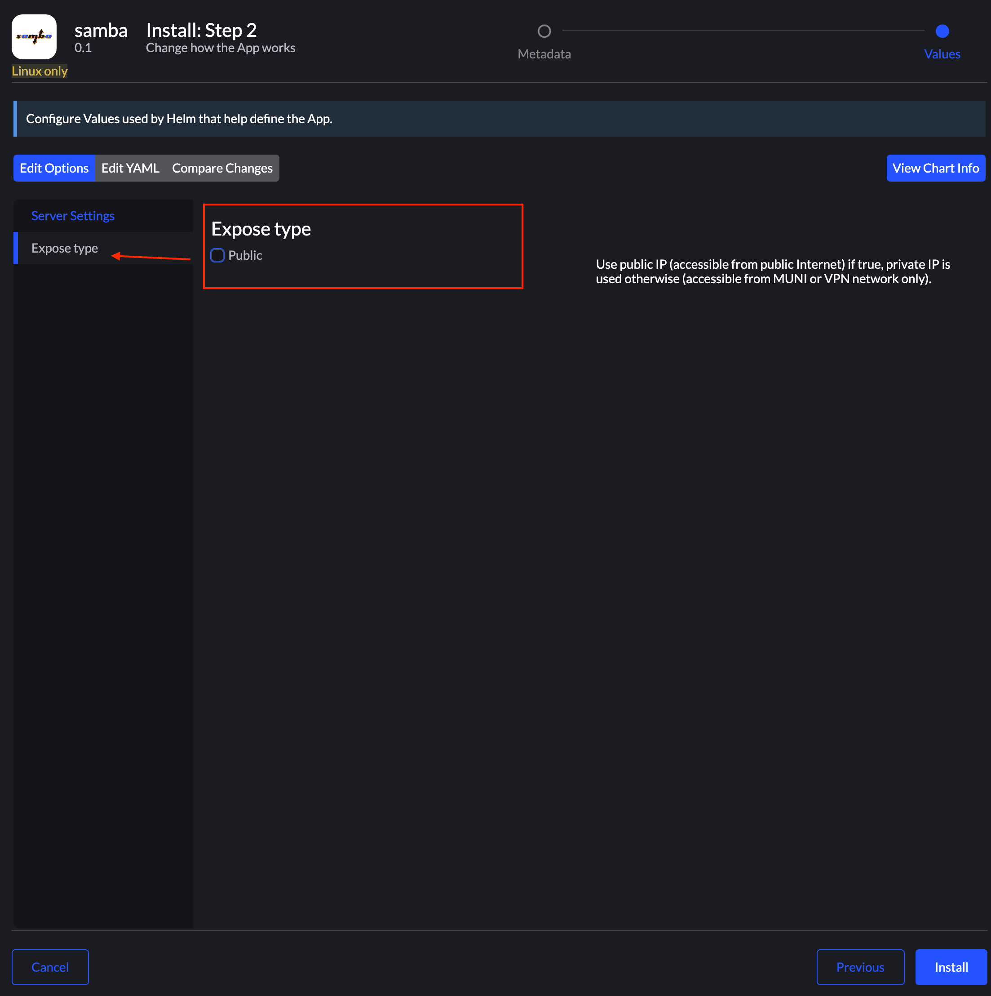The width and height of the screenshot is (991, 996).
Task: Click the Values step circle indicator
Action: (942, 31)
